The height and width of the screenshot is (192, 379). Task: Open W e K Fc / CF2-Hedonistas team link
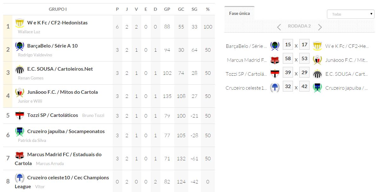(x=57, y=23)
